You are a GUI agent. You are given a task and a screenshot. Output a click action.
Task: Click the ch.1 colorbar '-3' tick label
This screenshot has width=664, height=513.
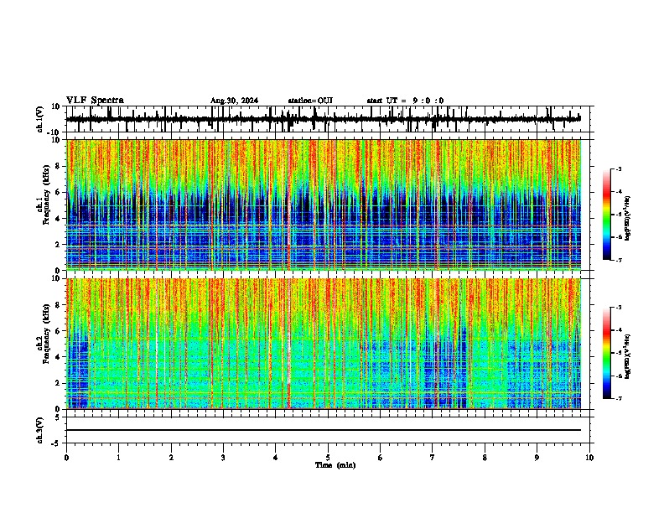coord(618,168)
